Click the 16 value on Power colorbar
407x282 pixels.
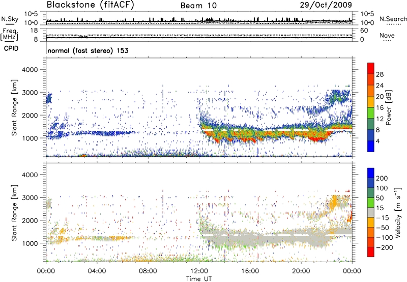[x=380, y=108]
